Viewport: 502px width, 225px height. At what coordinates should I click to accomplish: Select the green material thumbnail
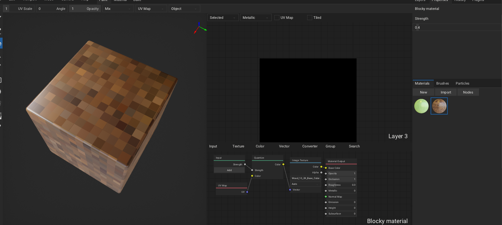pos(421,106)
